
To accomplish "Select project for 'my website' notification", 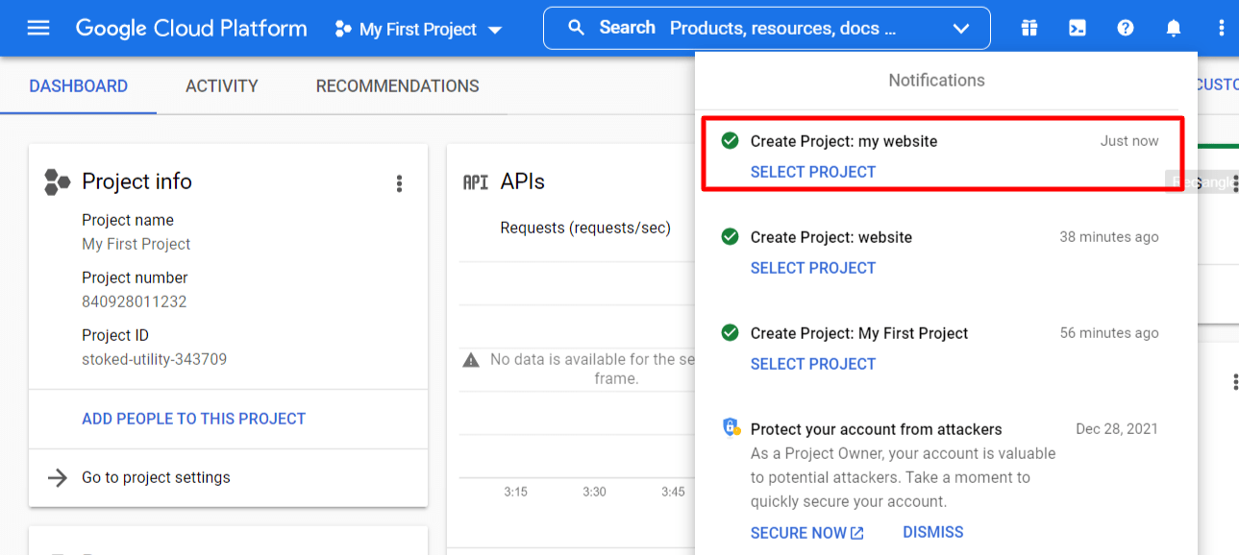I will [x=813, y=172].
